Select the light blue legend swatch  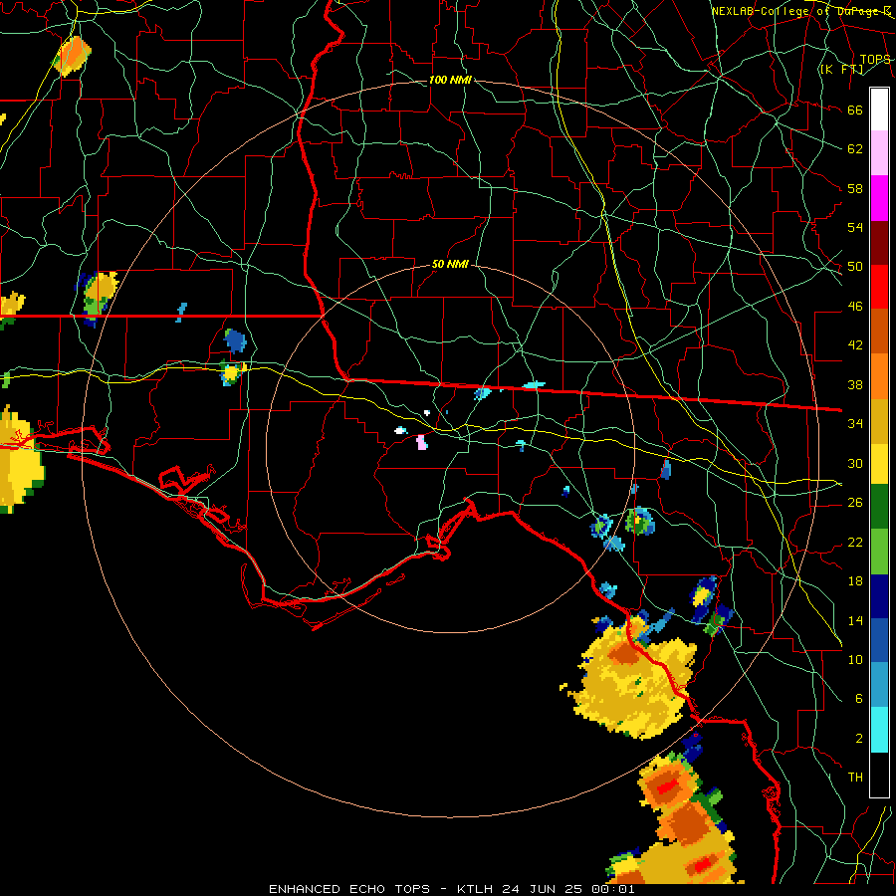point(879,685)
